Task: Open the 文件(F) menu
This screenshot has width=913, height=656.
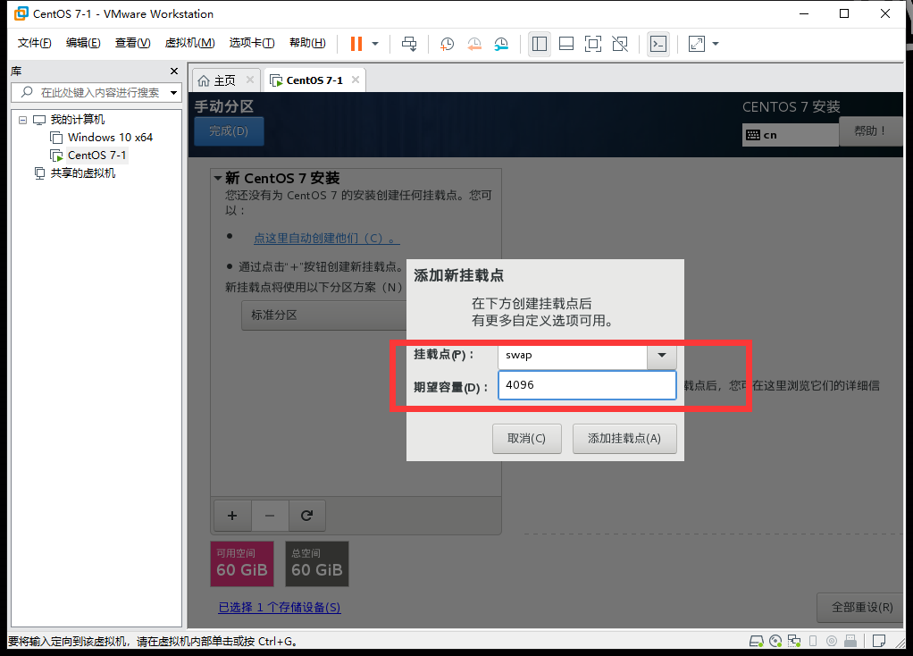Action: tap(34, 43)
